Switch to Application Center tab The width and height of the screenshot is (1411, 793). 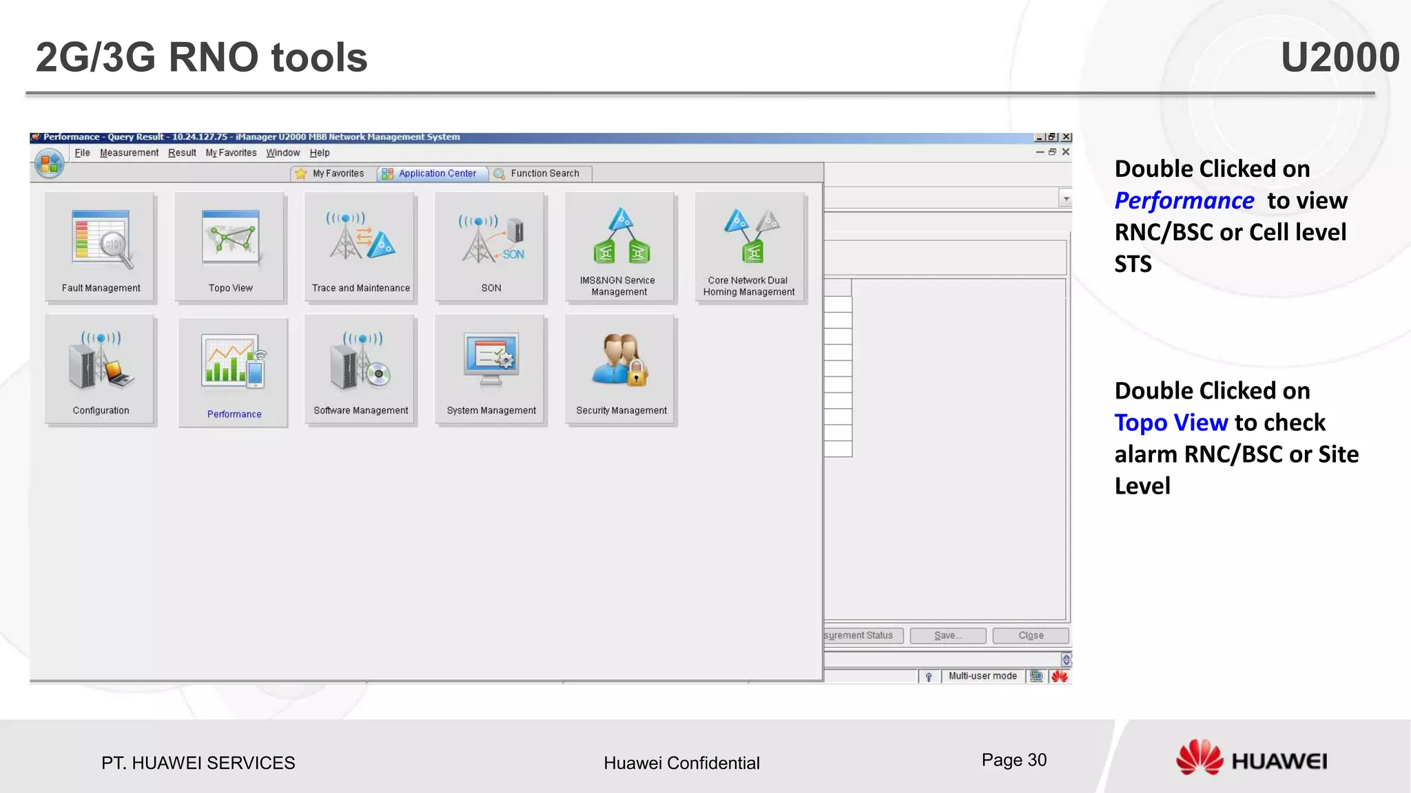432,173
